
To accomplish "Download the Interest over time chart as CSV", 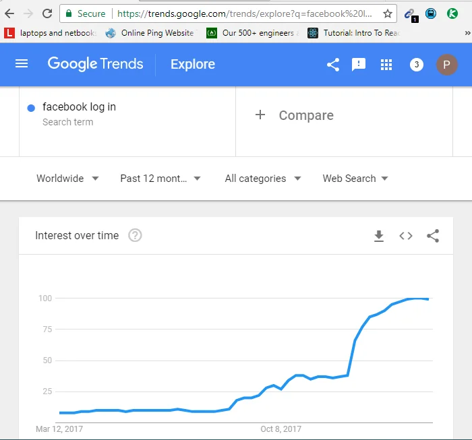I will pos(379,236).
